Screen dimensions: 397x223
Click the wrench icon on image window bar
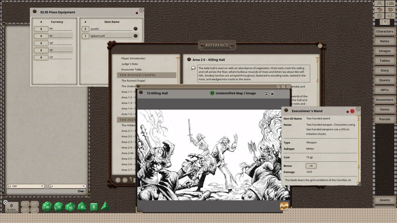[278, 87]
